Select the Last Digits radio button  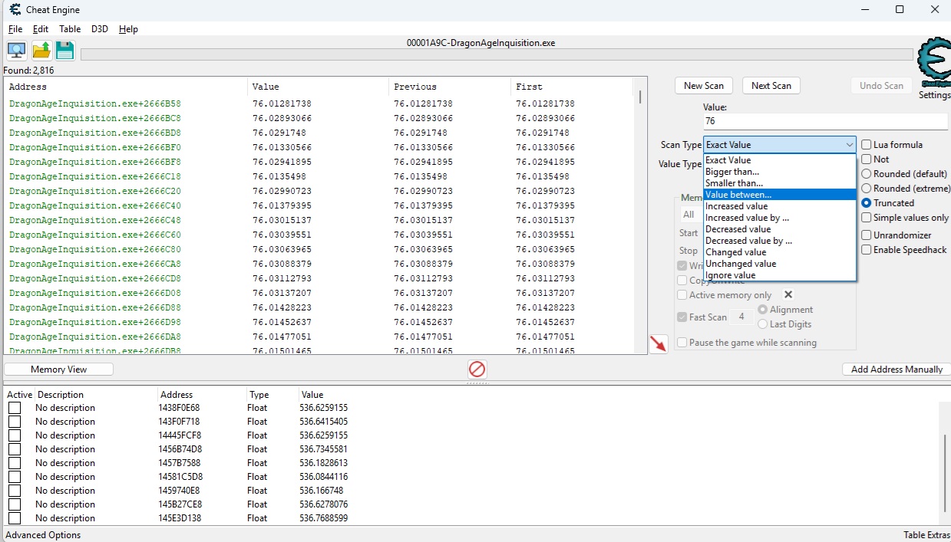click(x=762, y=324)
